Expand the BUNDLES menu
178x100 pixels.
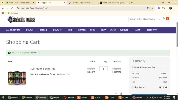coord(125,30)
